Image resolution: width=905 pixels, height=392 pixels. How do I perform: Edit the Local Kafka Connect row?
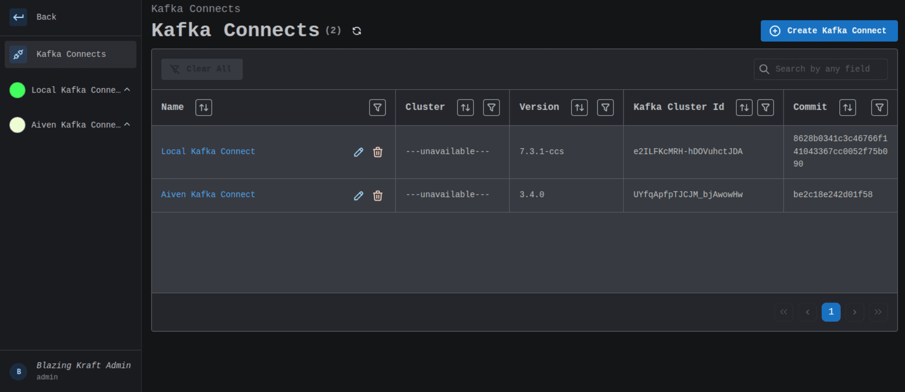tap(359, 152)
